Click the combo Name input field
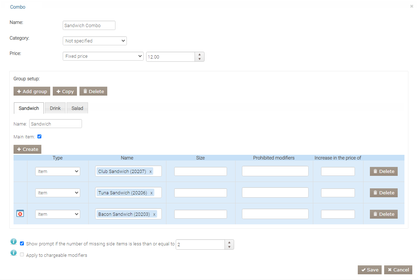The width and height of the screenshot is (418, 280). point(89,26)
